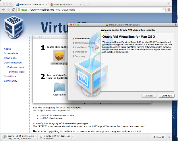This screenshot has width=178, height=141.
Task: Open the Technical docs link
Action: tap(16, 72)
